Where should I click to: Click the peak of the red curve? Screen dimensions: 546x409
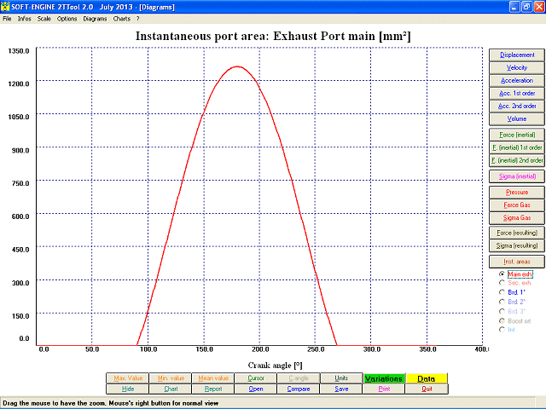pyautogui.click(x=237, y=66)
